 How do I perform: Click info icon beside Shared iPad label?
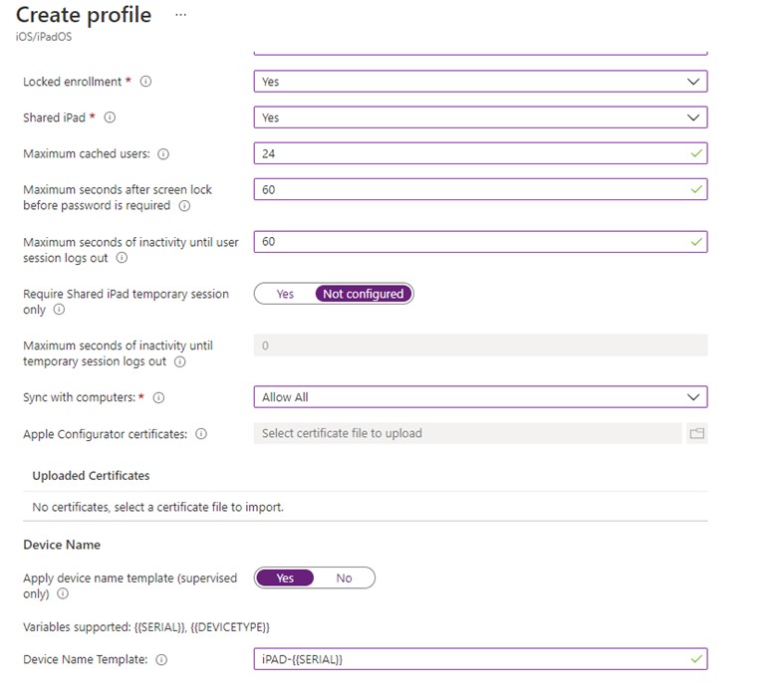(110, 117)
